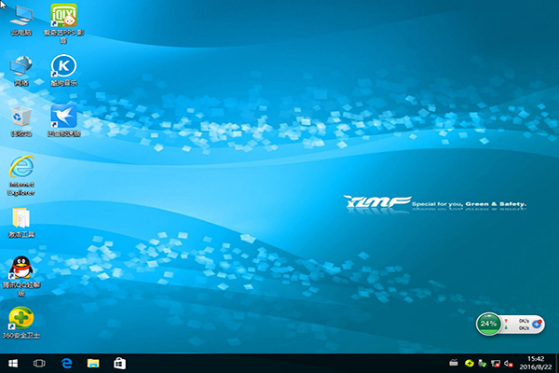Click the muted volume speaker tray icon
This screenshot has width=559, height=373.
click(x=509, y=364)
